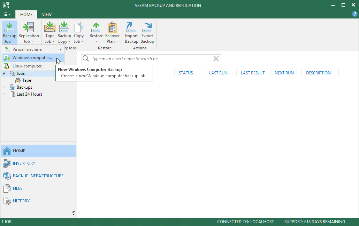Sort by the STATUS column header
The image size is (359, 226).
click(186, 73)
